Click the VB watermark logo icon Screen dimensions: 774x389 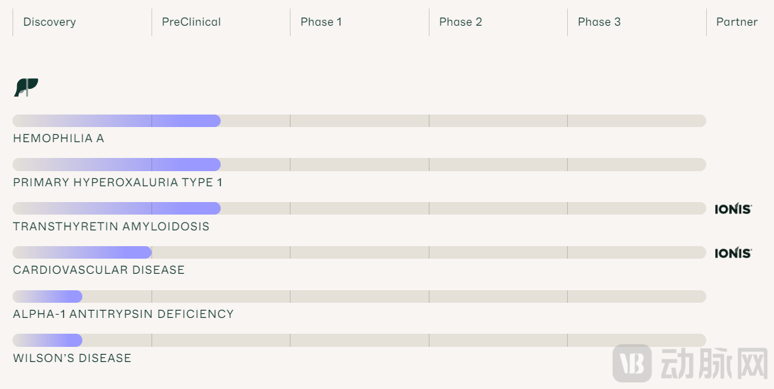(x=632, y=363)
